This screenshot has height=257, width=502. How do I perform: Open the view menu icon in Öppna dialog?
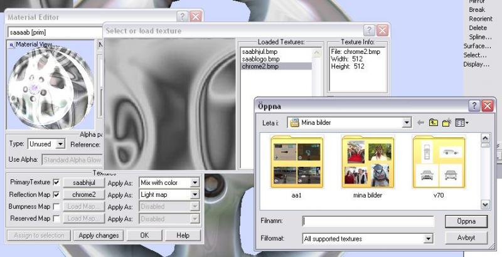462,123
